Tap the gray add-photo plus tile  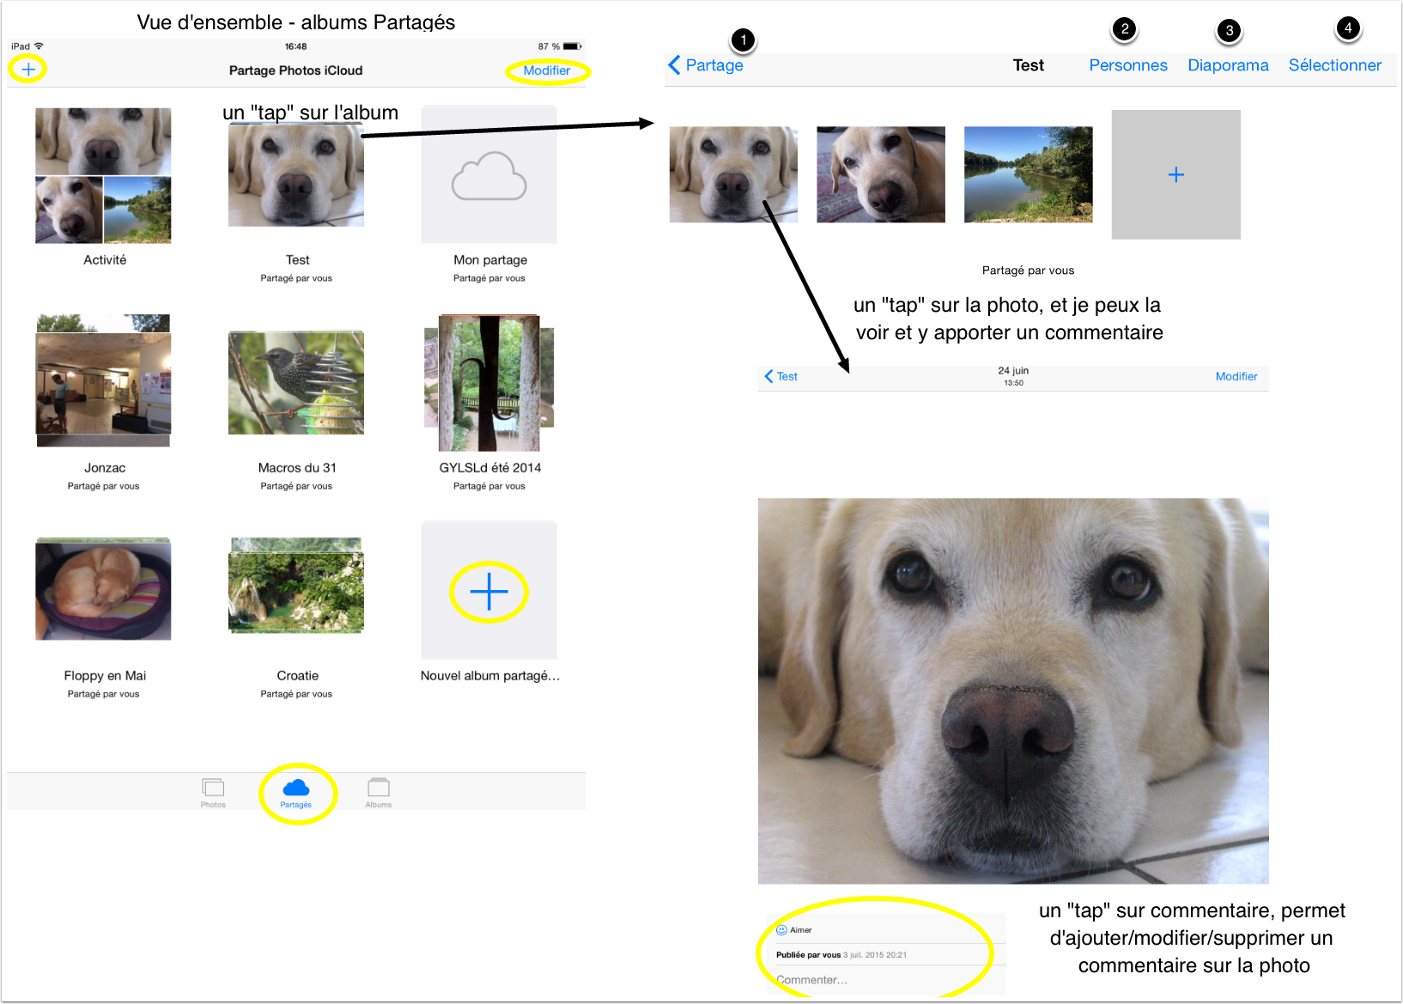[x=1175, y=174]
